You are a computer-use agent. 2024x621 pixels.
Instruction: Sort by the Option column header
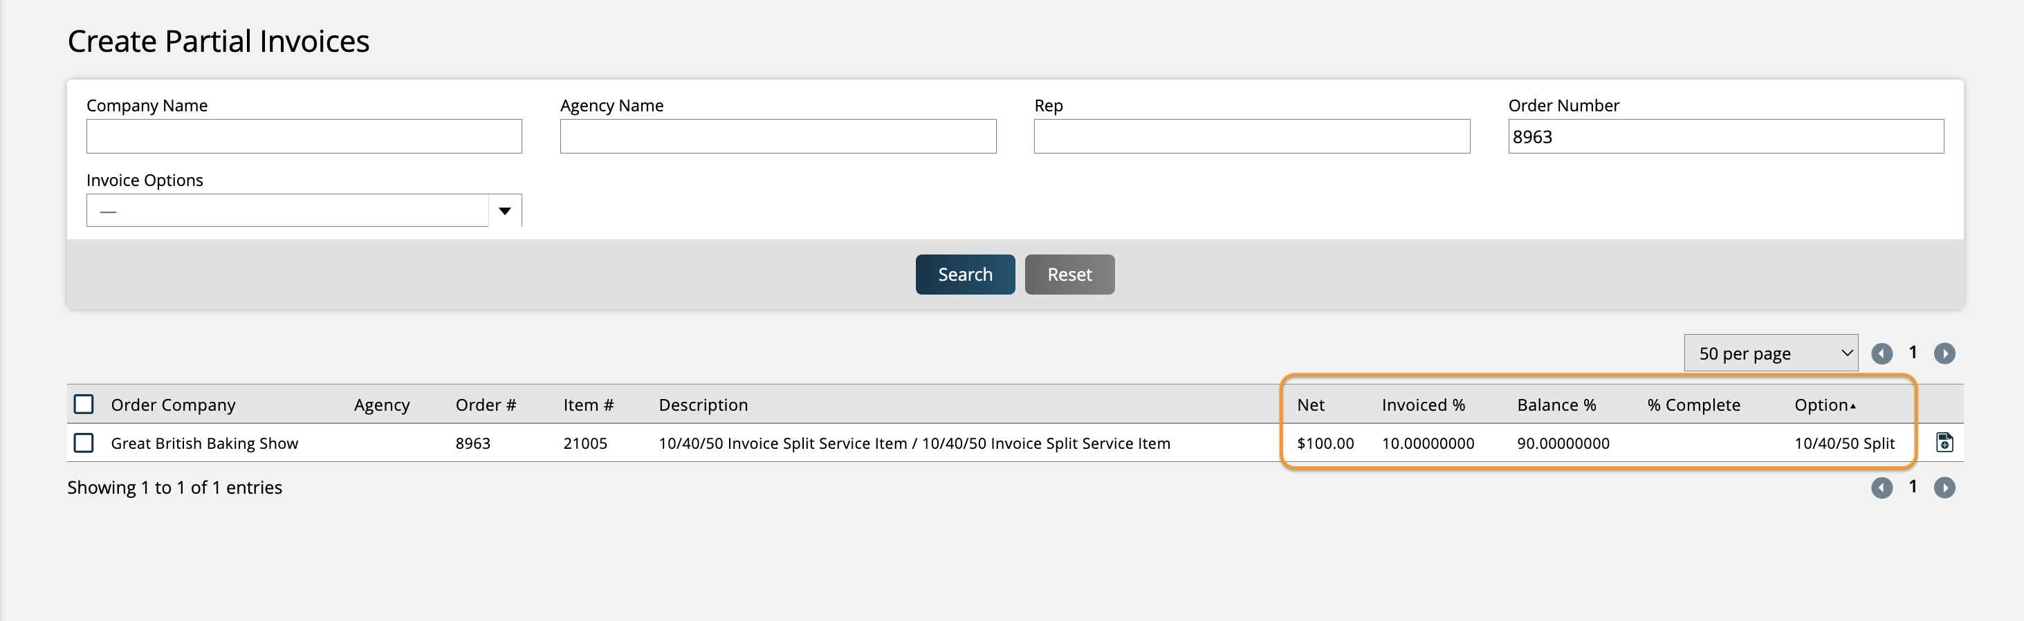point(1823,405)
